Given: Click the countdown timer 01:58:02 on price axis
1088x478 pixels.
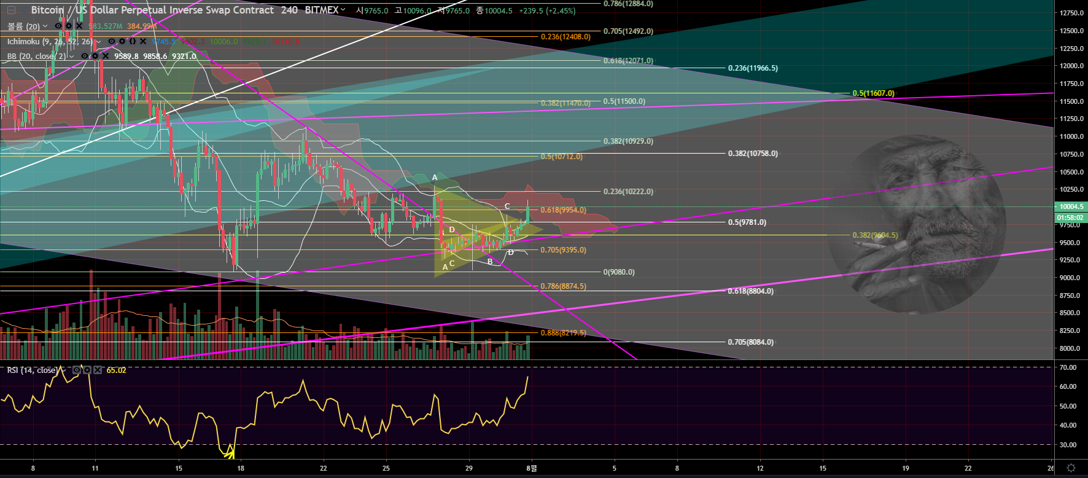Looking at the screenshot, I should coord(1071,217).
